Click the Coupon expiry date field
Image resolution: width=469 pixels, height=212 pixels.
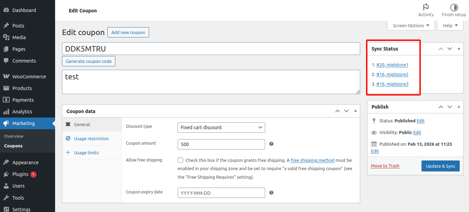221,193
